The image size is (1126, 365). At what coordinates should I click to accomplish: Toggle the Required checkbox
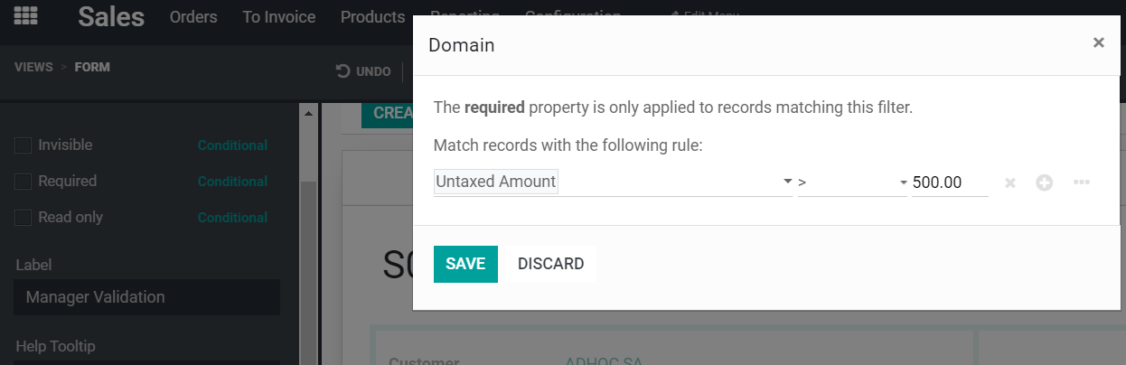click(23, 182)
